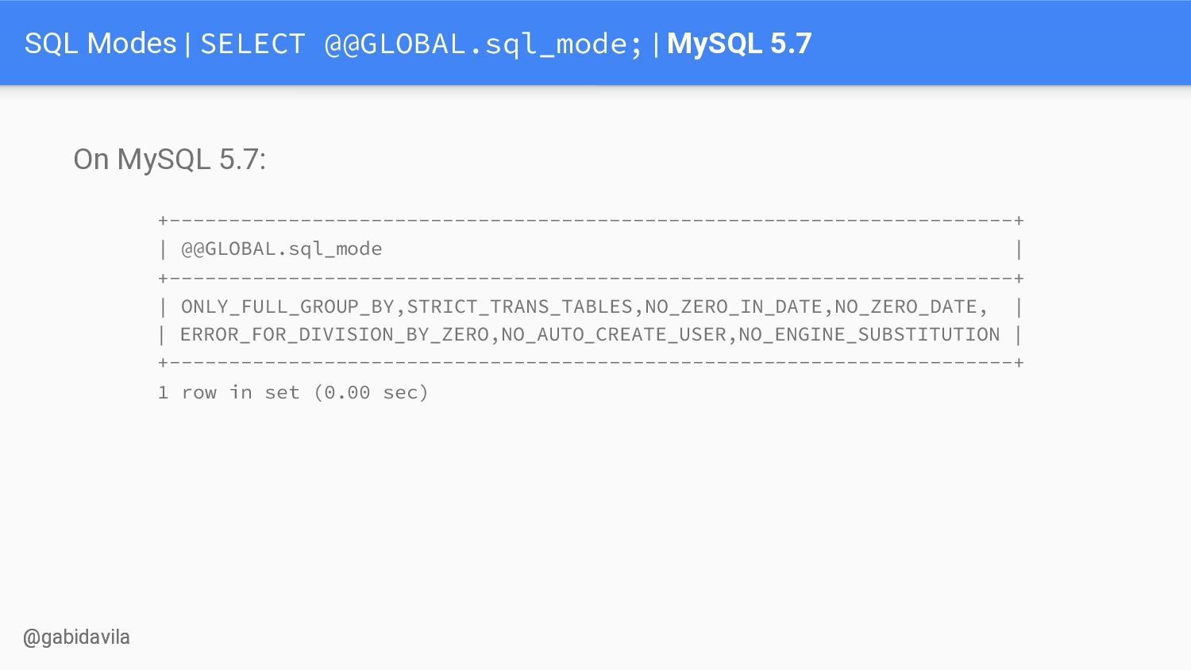The width and height of the screenshot is (1191, 670).
Task: Click the NO_ZERO_IN_DATE mode text
Action: click(733, 307)
